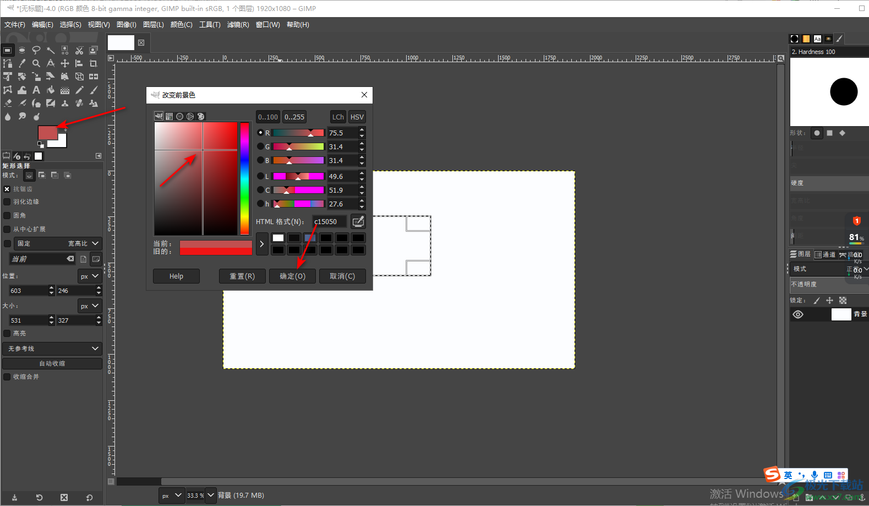The image size is (869, 506).
Task: Select the Move tool
Action: (65, 63)
